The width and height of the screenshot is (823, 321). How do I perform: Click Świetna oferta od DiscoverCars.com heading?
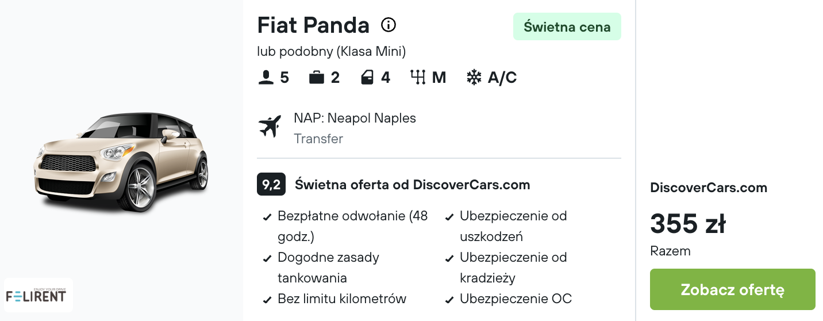(412, 185)
